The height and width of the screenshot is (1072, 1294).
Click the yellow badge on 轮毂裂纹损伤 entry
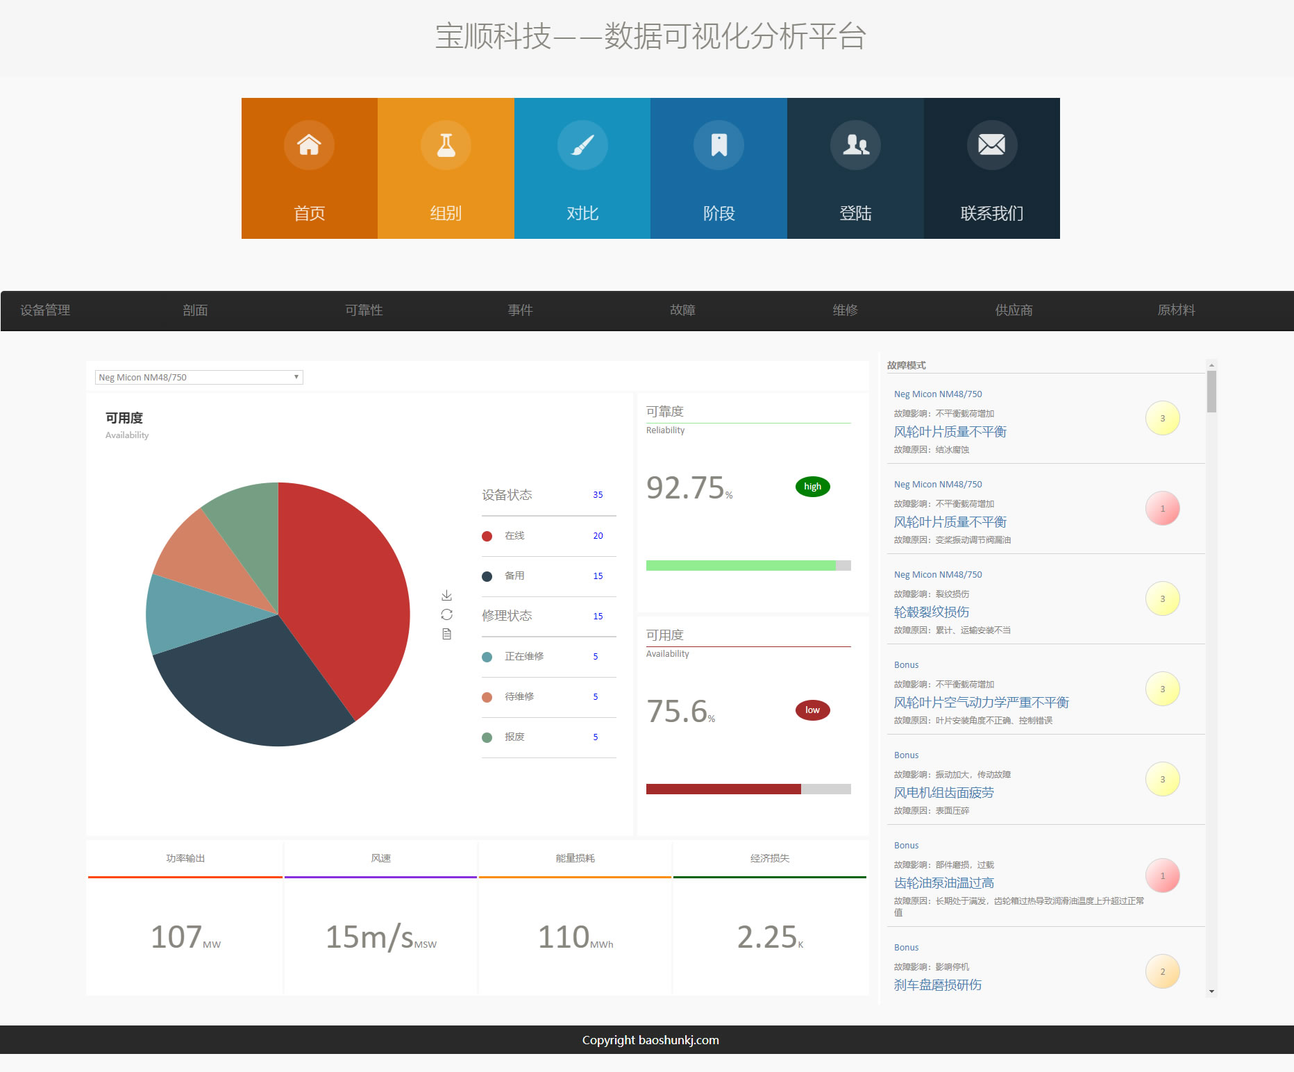click(x=1163, y=598)
